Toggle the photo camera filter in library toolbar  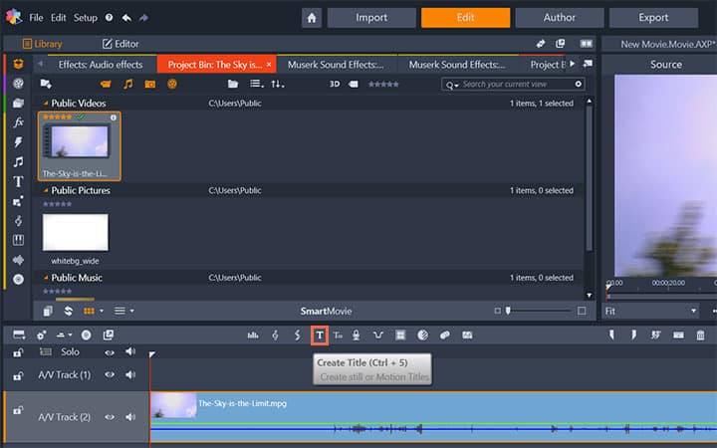[x=150, y=84]
